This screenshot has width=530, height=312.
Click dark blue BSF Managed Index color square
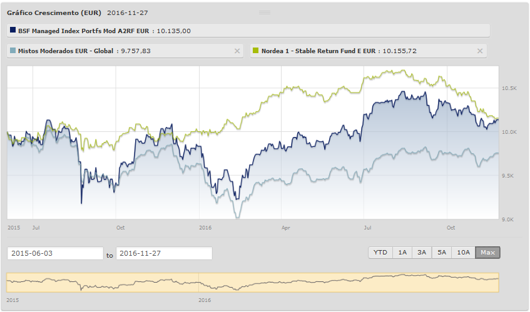(x=13, y=30)
